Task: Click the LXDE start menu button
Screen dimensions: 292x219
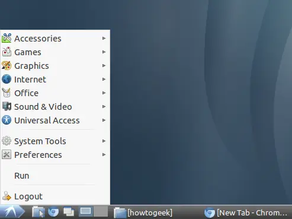Action: (12, 212)
